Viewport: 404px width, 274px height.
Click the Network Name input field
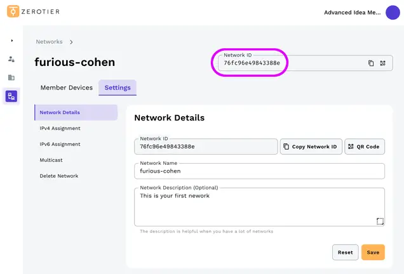click(259, 171)
